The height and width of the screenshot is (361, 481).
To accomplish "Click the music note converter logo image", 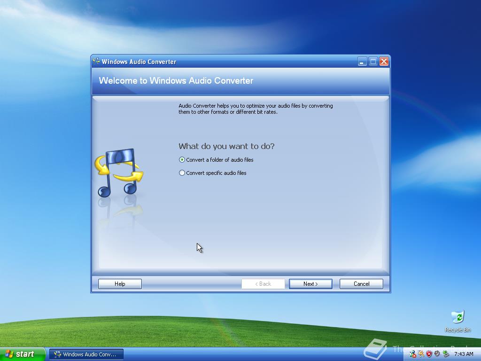I will pos(119,173).
